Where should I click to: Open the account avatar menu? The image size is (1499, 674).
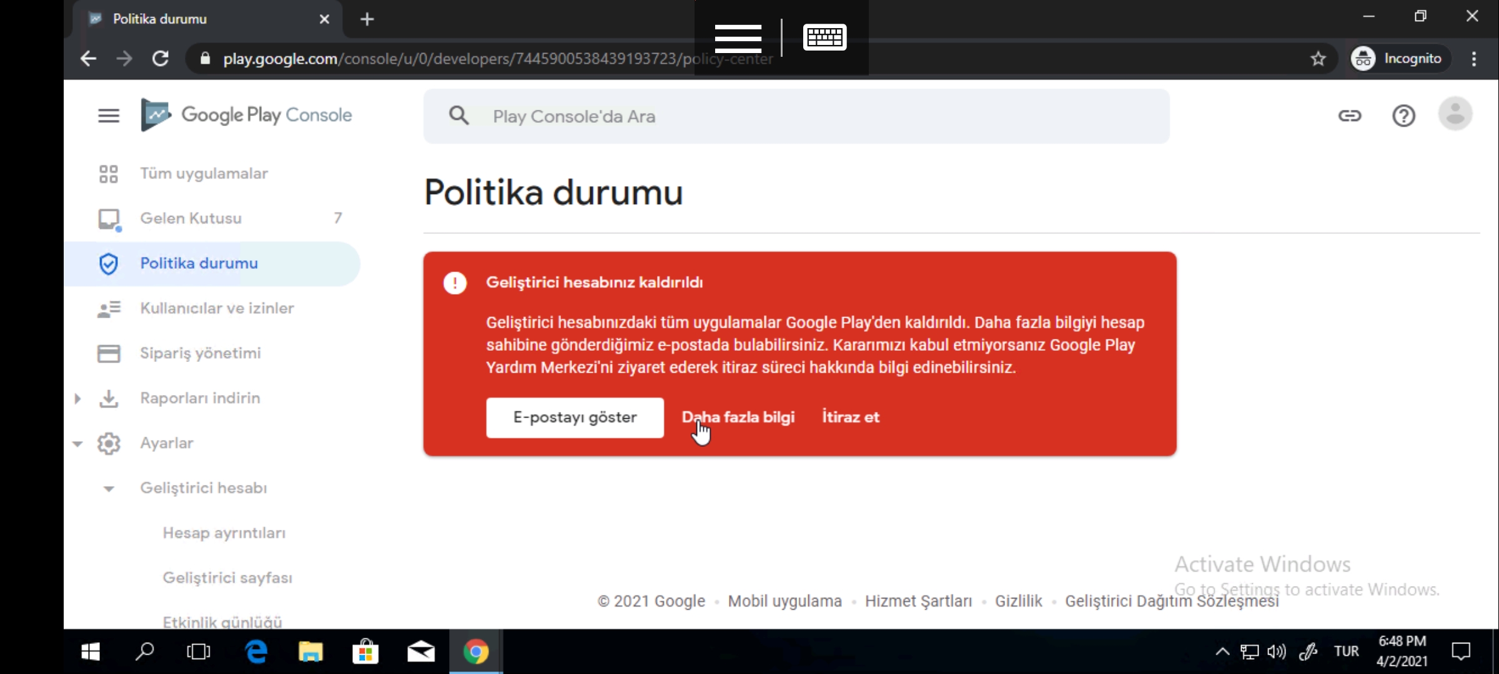coord(1455,114)
